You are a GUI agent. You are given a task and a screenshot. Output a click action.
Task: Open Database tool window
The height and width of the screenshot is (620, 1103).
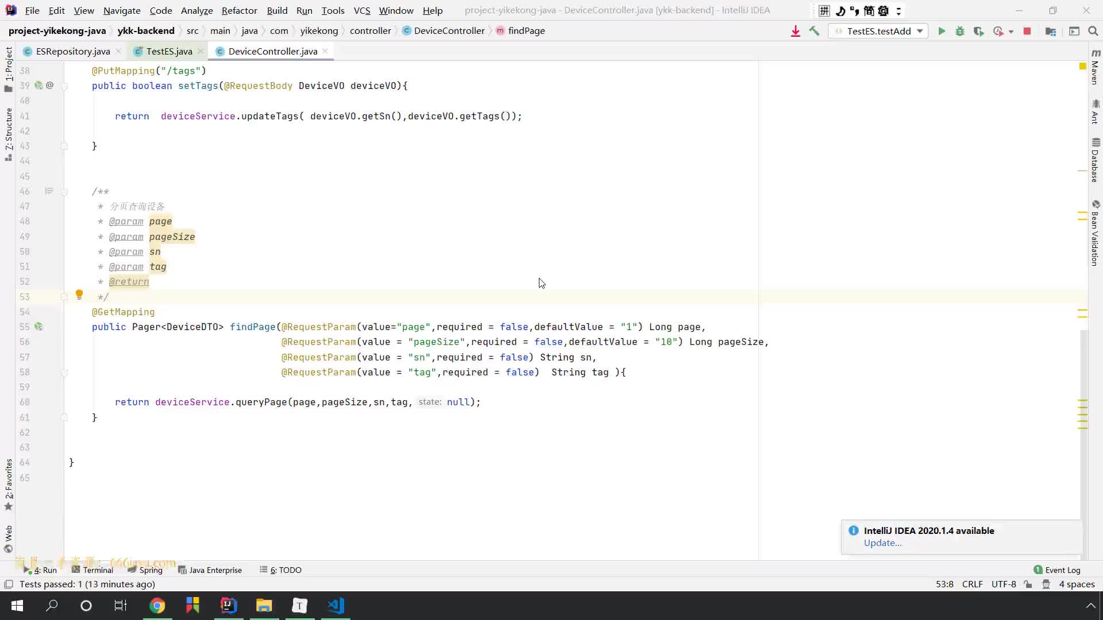(x=1096, y=160)
